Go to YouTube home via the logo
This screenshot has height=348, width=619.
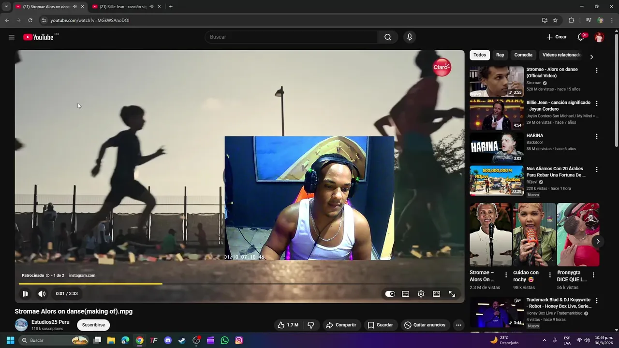[x=38, y=37]
